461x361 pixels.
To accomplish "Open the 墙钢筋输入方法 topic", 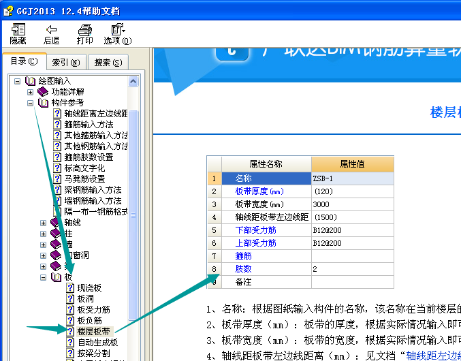I will [93, 201].
